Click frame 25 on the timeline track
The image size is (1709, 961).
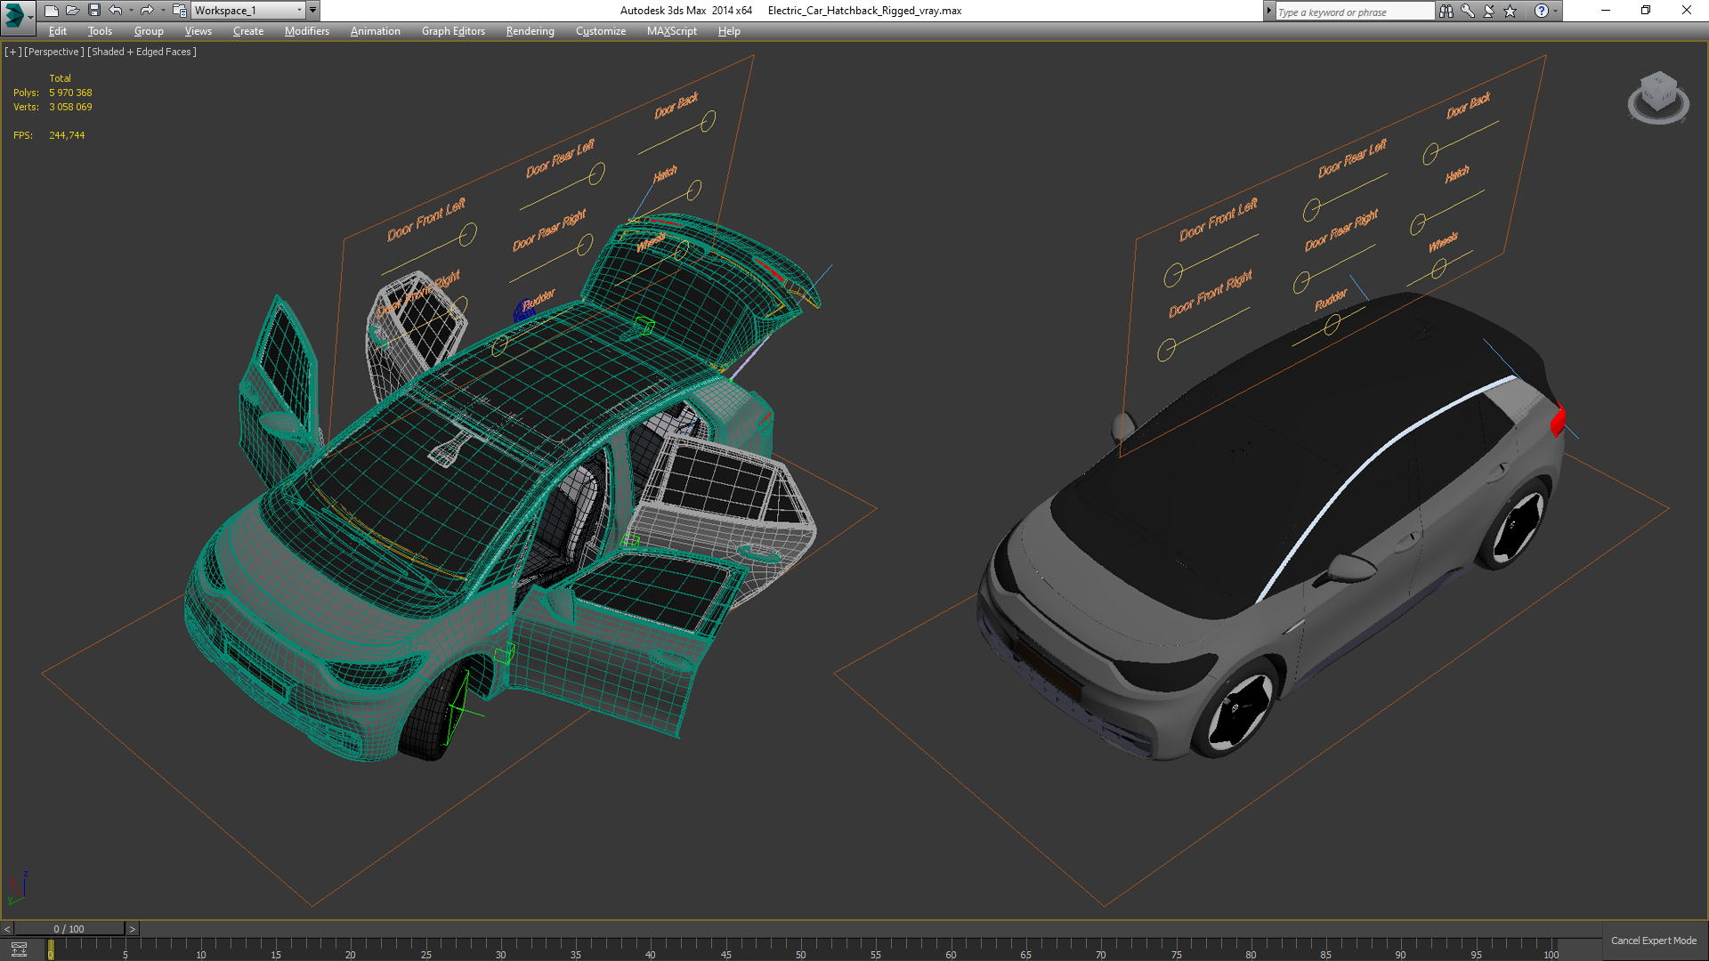(425, 949)
